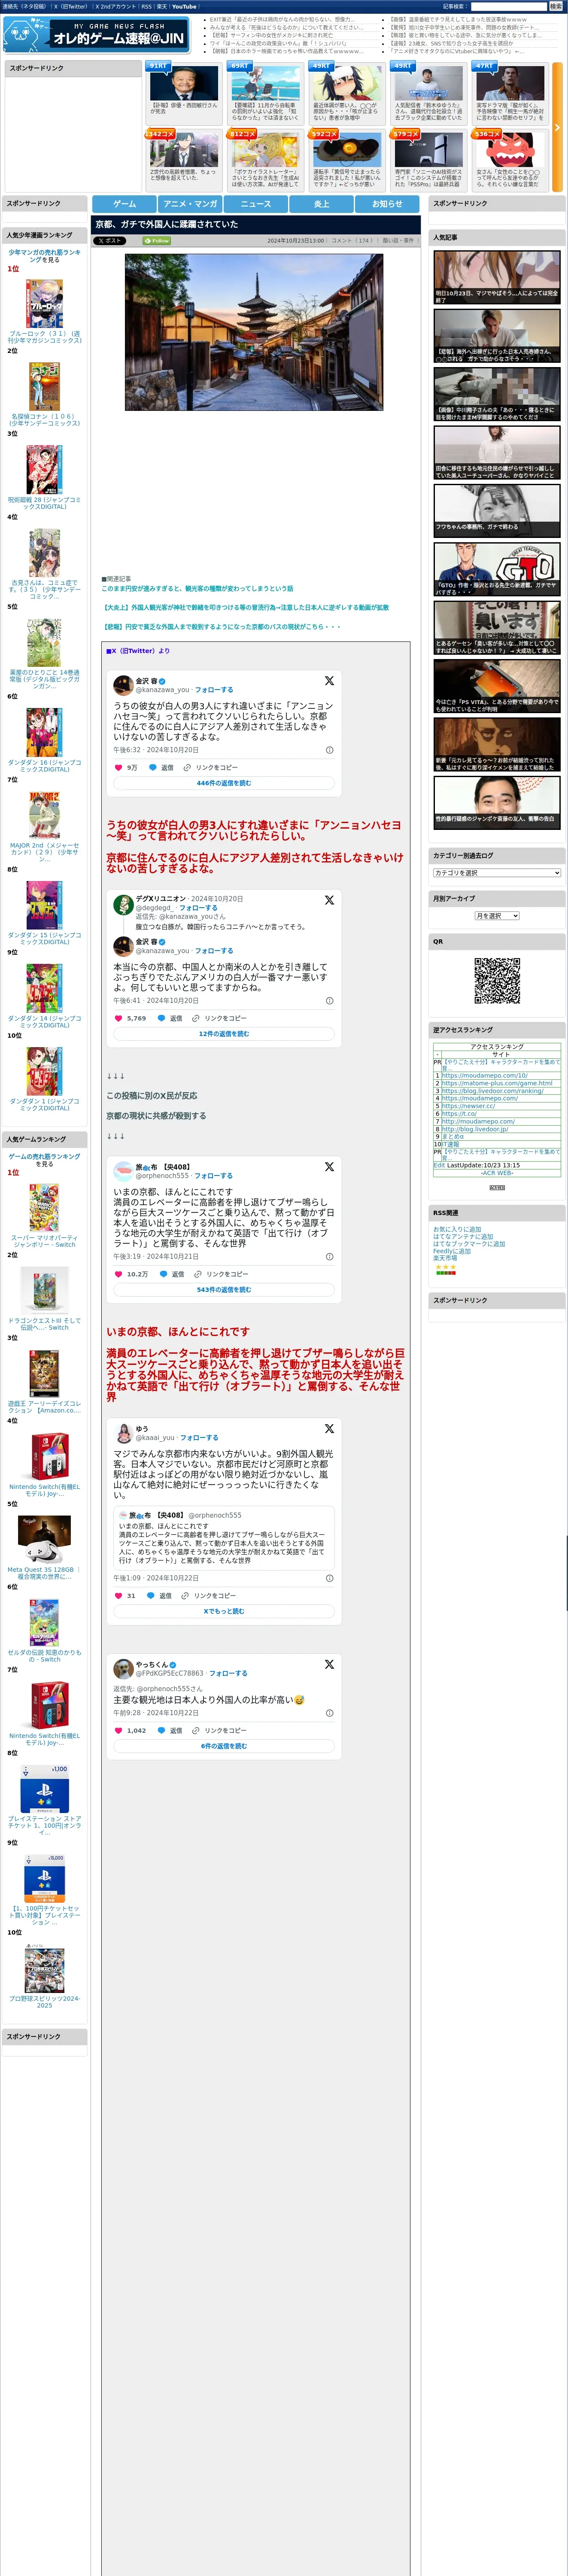Open the GTO popular article thumbnail
Screen dimensions: 568x2576
coord(497,569)
